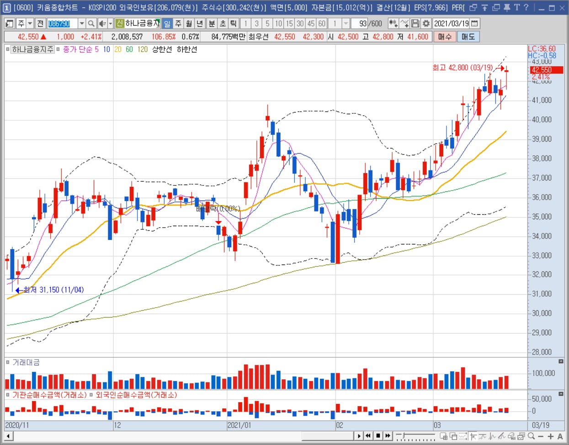This screenshot has width=569, height=445.
Task: Switch to 주 (weekly) period toggle
Action: tap(178, 23)
